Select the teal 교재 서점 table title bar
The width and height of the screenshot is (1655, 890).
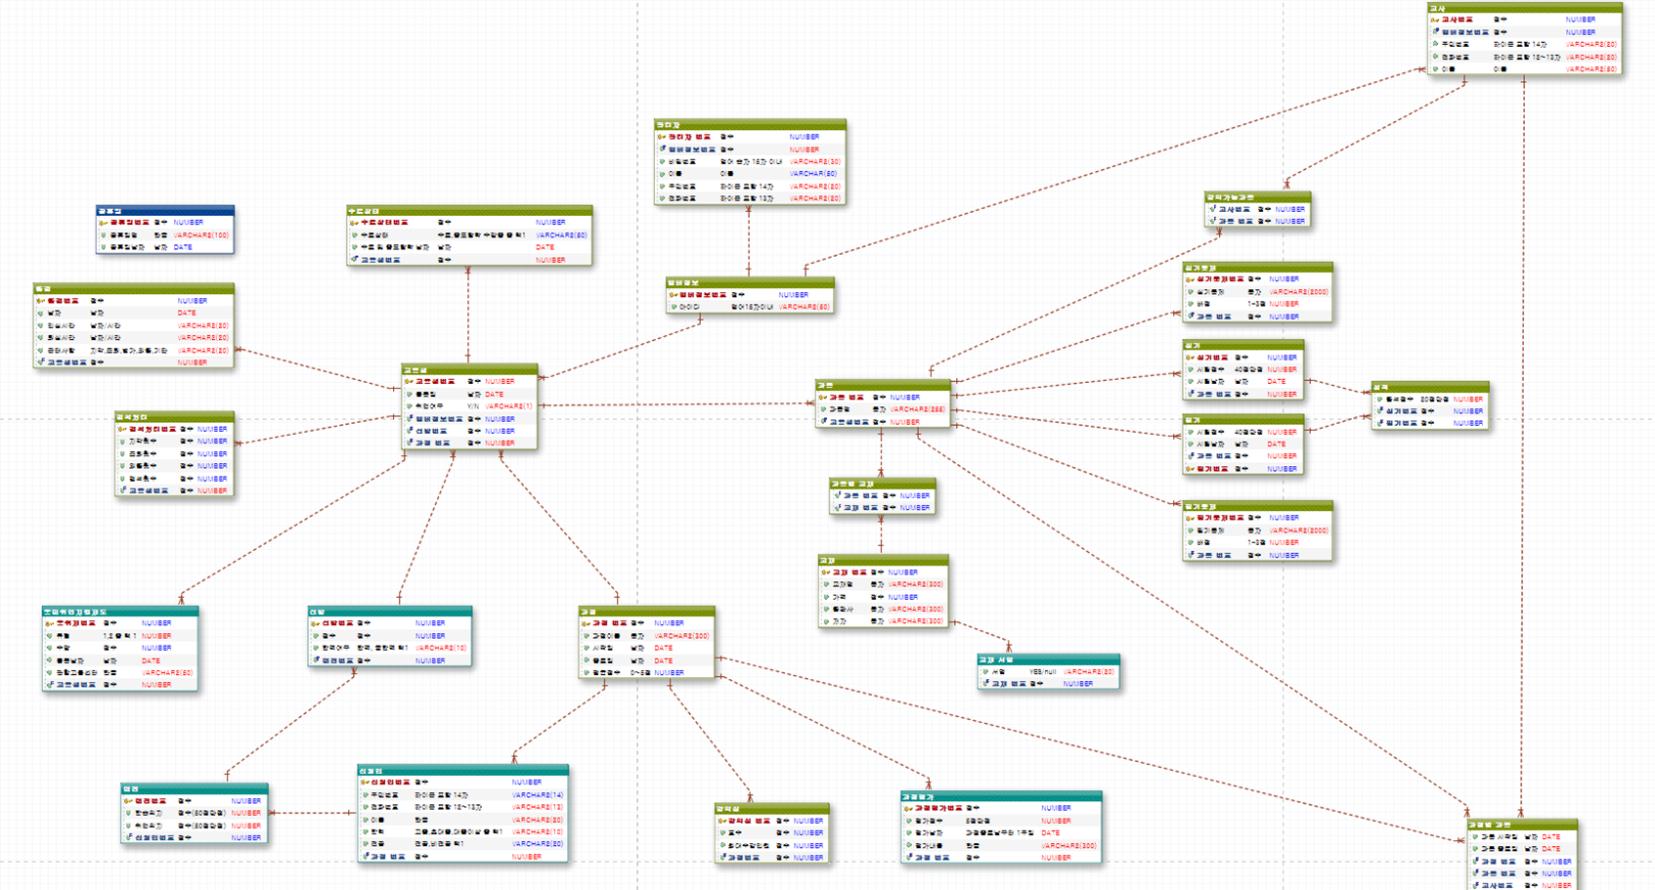1048,659
